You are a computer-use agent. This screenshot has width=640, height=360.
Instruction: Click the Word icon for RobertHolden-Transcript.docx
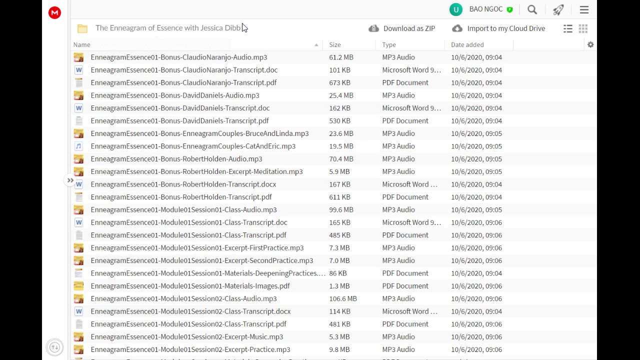point(78,184)
